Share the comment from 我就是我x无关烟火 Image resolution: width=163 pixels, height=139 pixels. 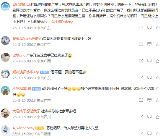coord(141,44)
